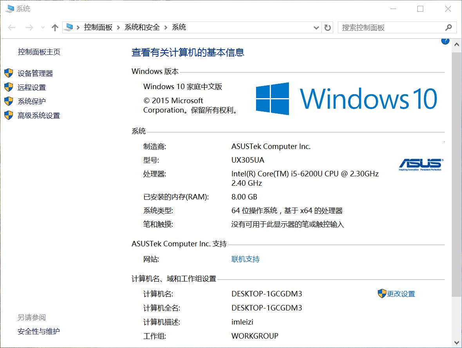Click the Windows 版本 section header

click(155, 72)
